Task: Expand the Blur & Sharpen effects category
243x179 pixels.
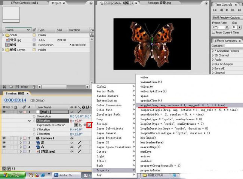Action: 213,64
